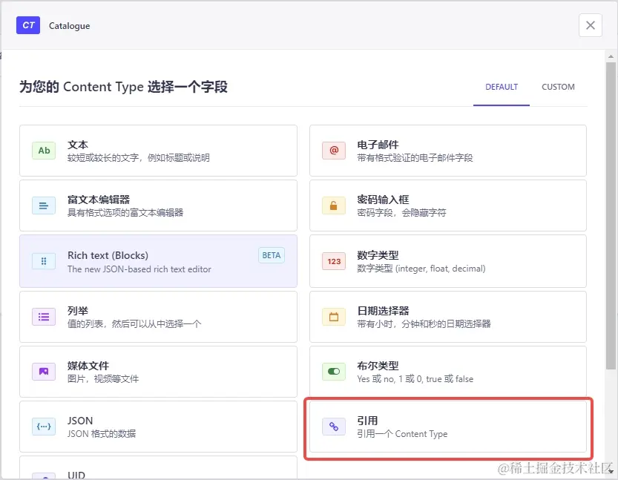The image size is (618, 480).
Task: Click '带有格式验证的电子邮件字段' description
Action: pos(415,157)
